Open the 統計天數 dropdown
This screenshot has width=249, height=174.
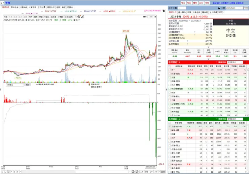182,8
